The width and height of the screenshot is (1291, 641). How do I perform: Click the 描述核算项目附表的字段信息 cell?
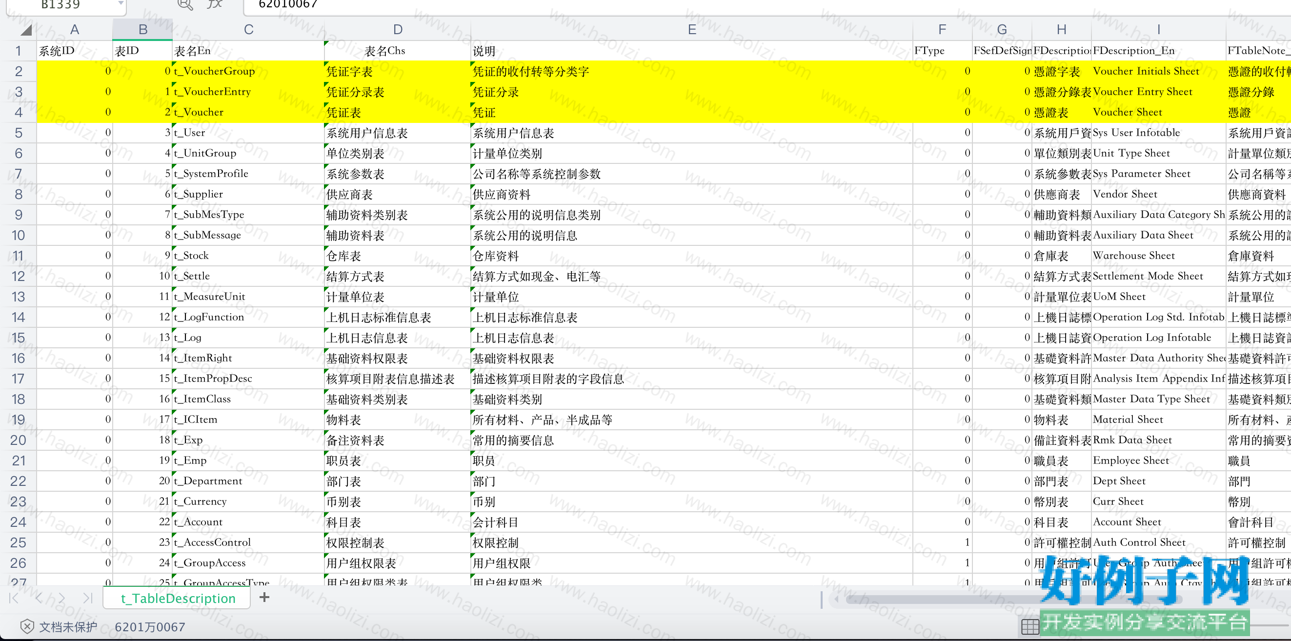692,379
